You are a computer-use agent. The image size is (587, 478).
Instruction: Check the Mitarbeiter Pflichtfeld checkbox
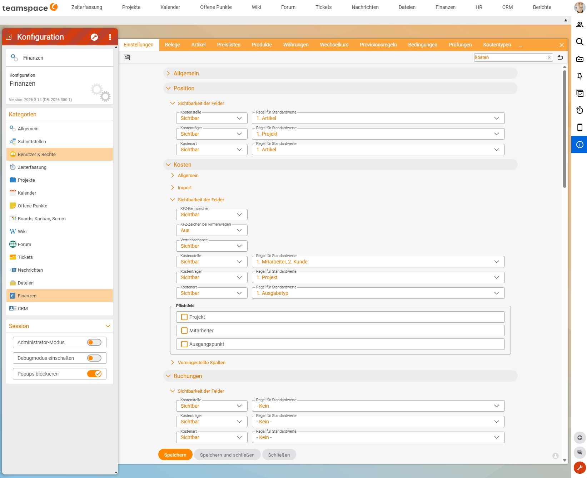coord(184,331)
